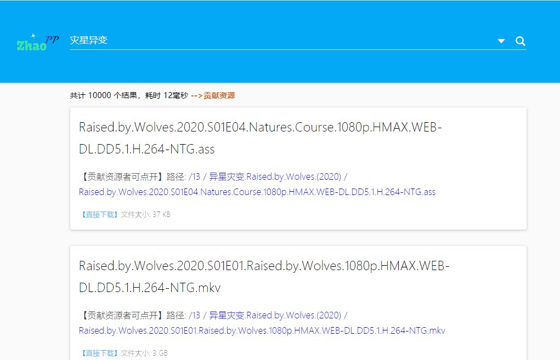Screen dimensions: 560x360
Task: Open the /13 path link in first result
Action: (x=195, y=176)
